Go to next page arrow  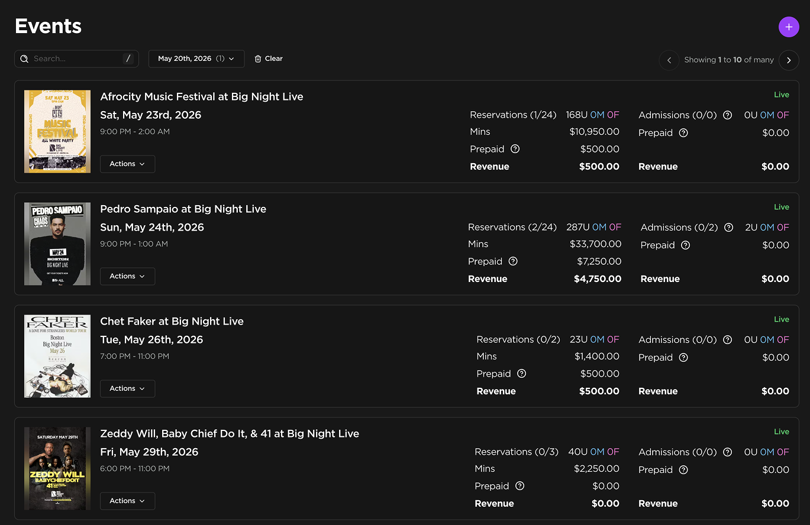click(789, 60)
